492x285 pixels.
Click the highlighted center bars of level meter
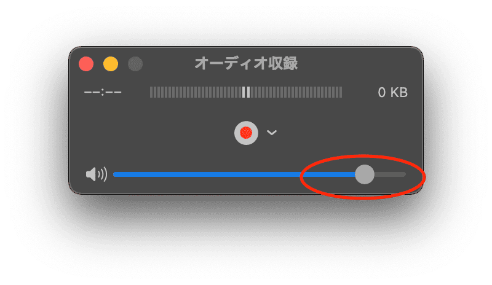pos(247,92)
